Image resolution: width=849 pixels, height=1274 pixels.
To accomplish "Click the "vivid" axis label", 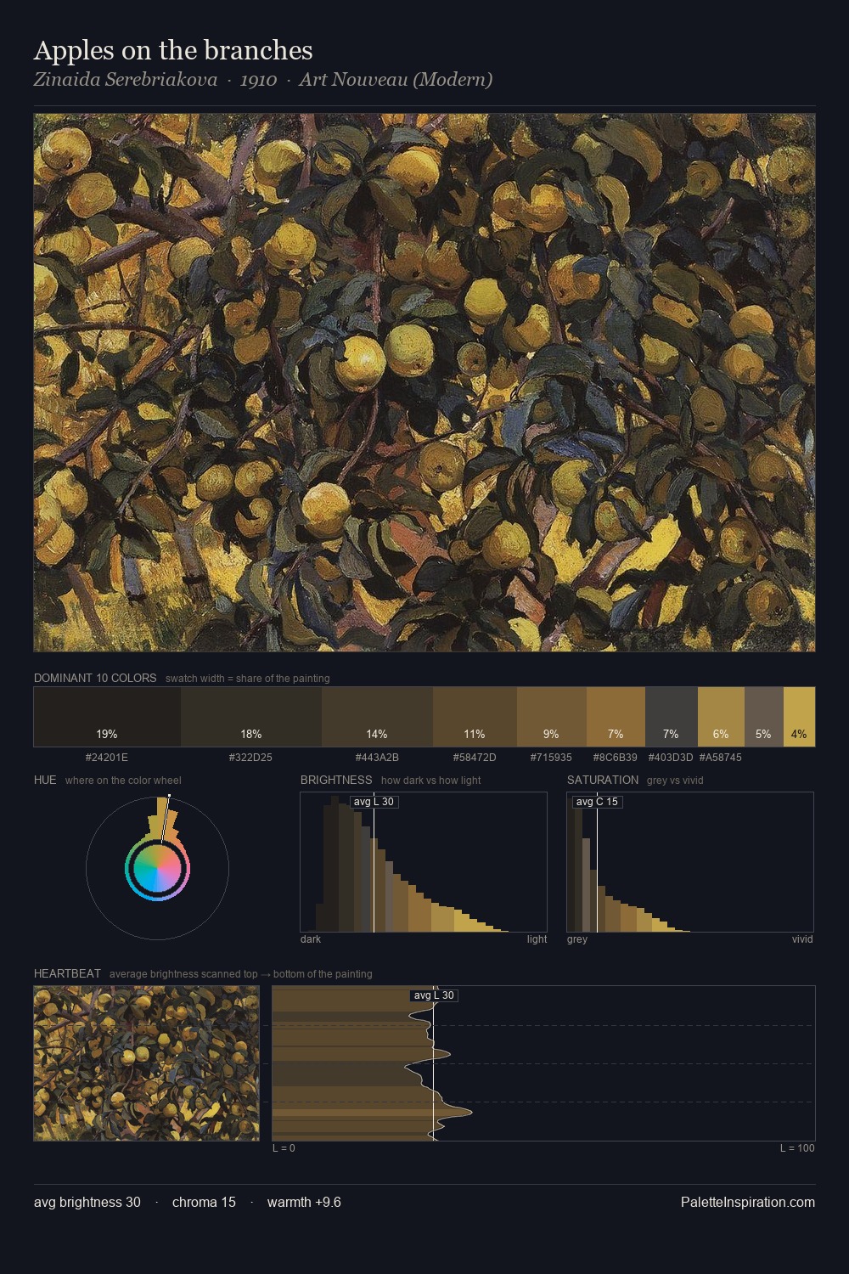I will point(802,939).
